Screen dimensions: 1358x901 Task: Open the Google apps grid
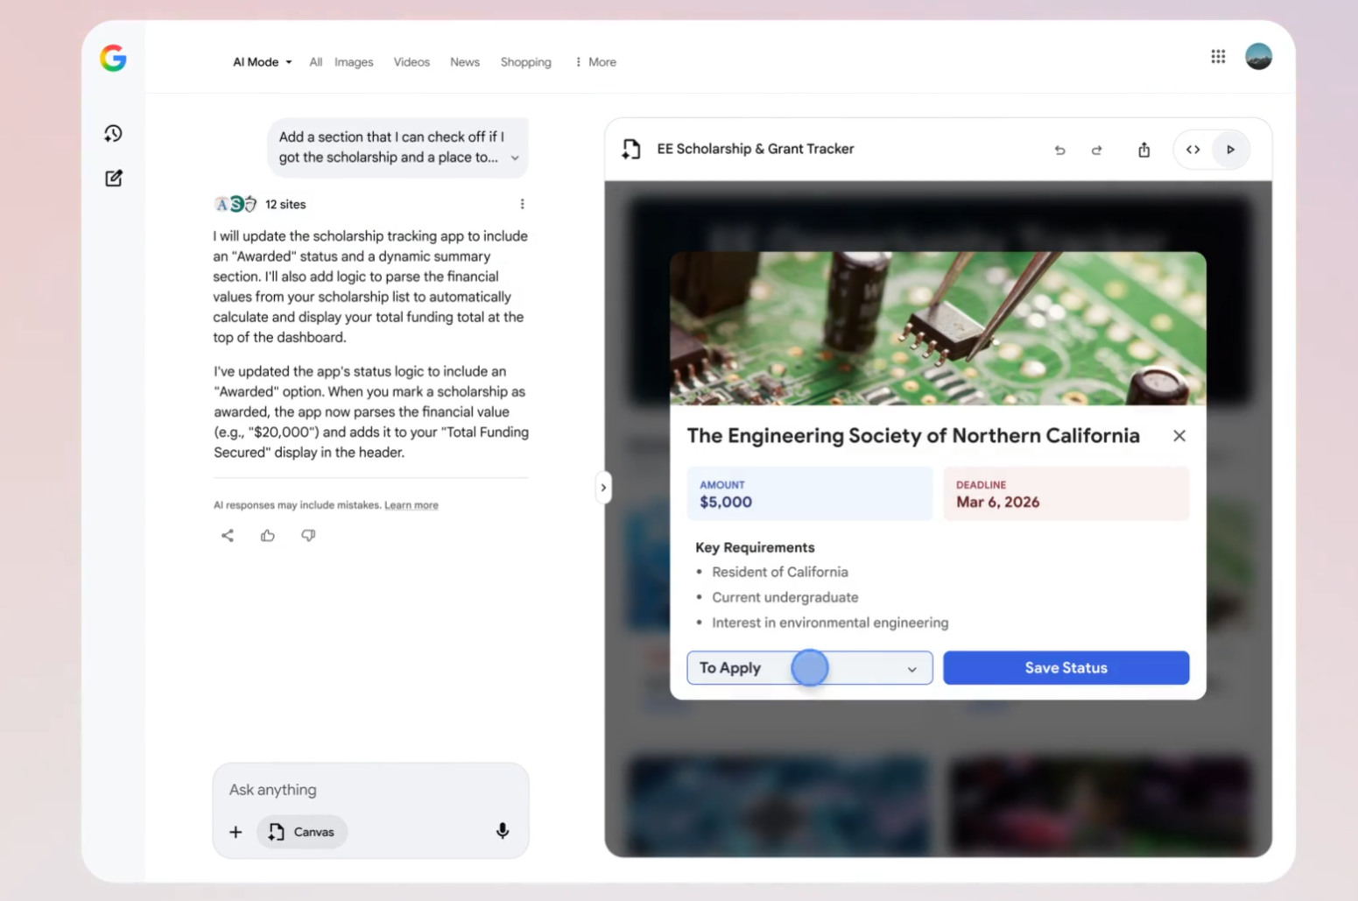coord(1217,57)
